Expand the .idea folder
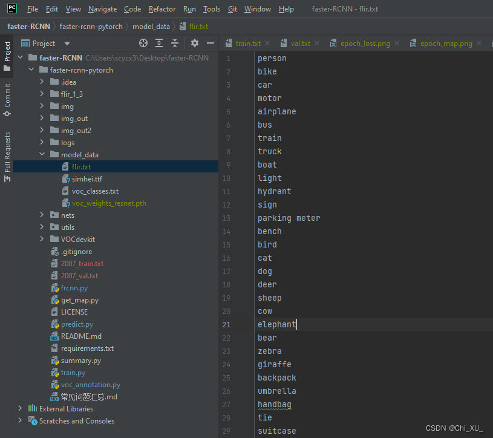493x438 pixels. tap(42, 82)
